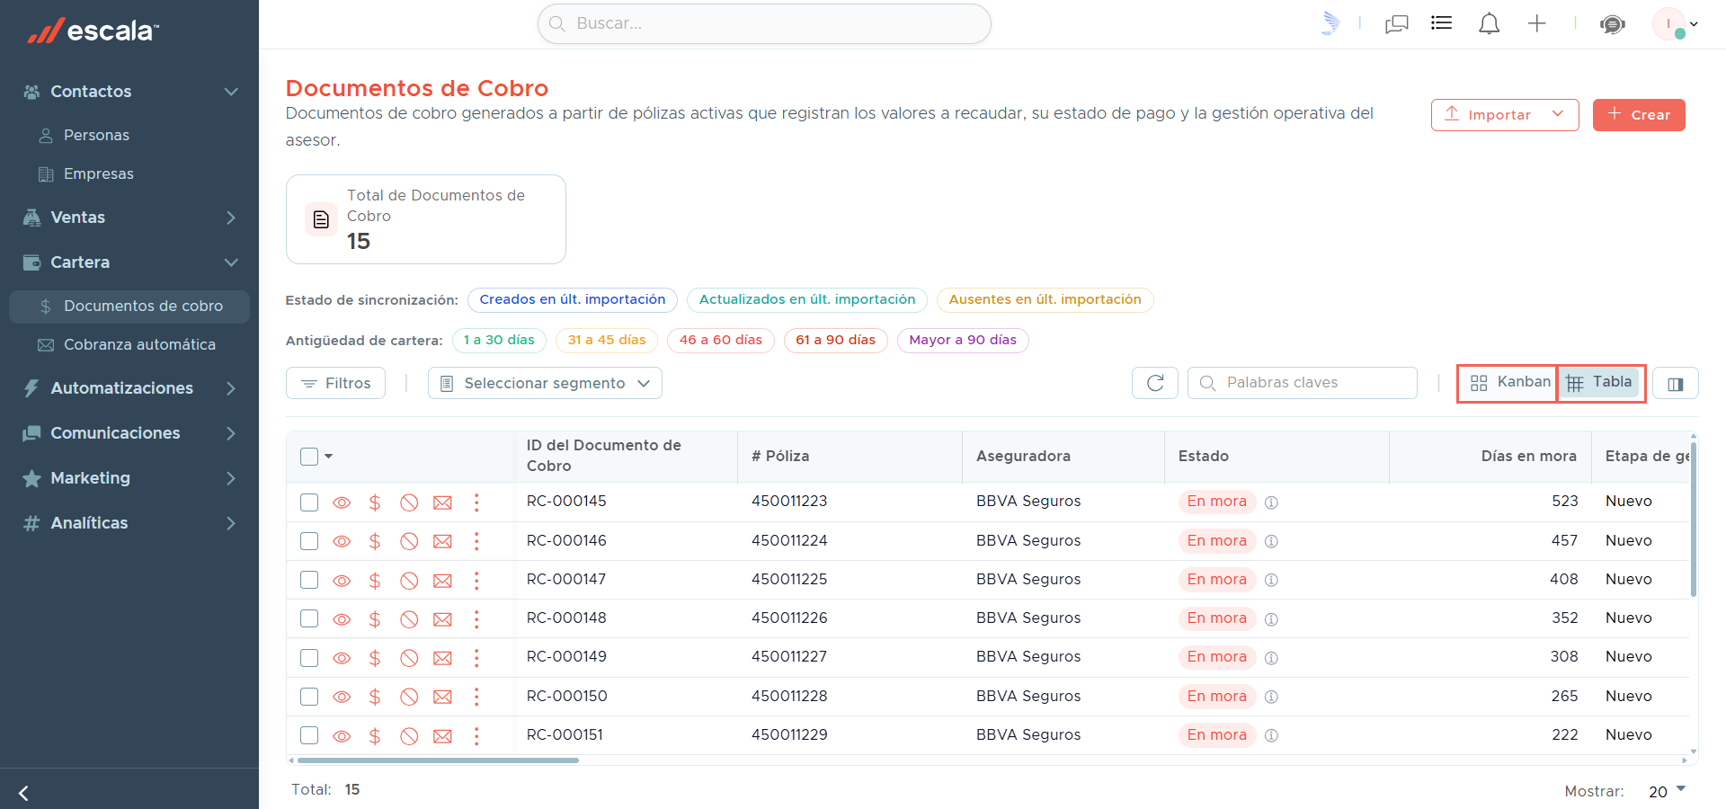This screenshot has height=809, width=1726.
Task: Check the row RC-000149 checkbox
Action: pos(309,658)
